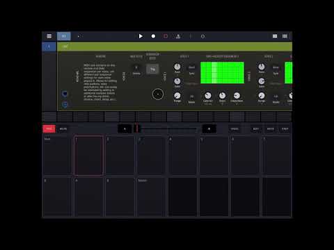Tap the first pad in the bottom row
334x250 pixels.
coord(57,197)
